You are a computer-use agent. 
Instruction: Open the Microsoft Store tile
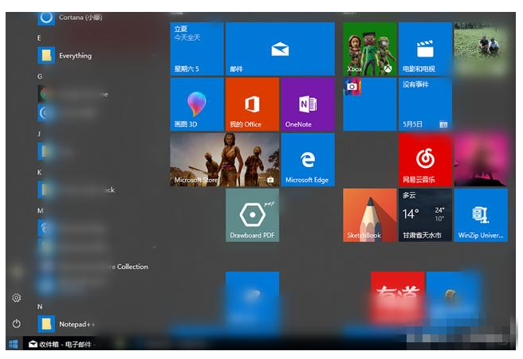coord(225,160)
